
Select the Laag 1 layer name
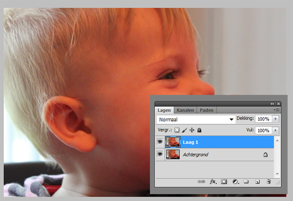click(190, 142)
